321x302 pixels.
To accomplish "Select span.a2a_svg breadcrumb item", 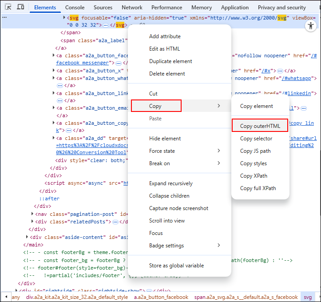I will (x=246, y=297).
